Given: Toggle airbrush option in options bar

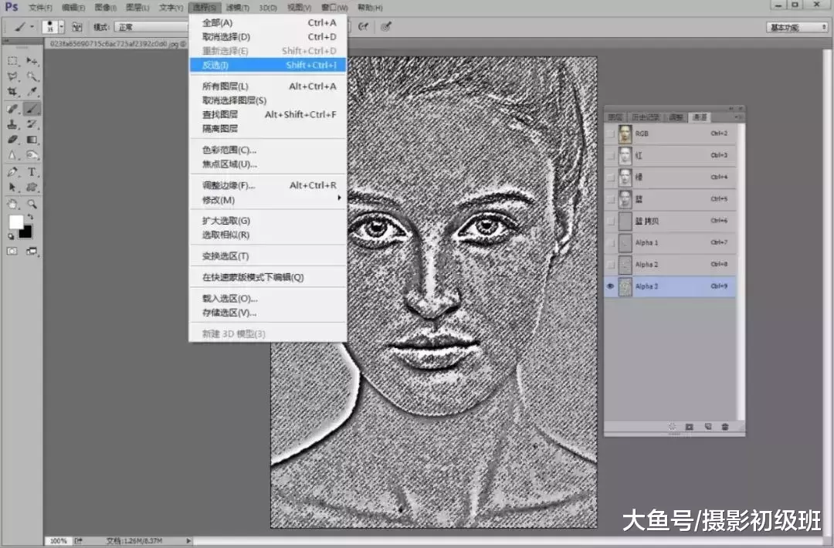Looking at the screenshot, I should pos(364,26).
